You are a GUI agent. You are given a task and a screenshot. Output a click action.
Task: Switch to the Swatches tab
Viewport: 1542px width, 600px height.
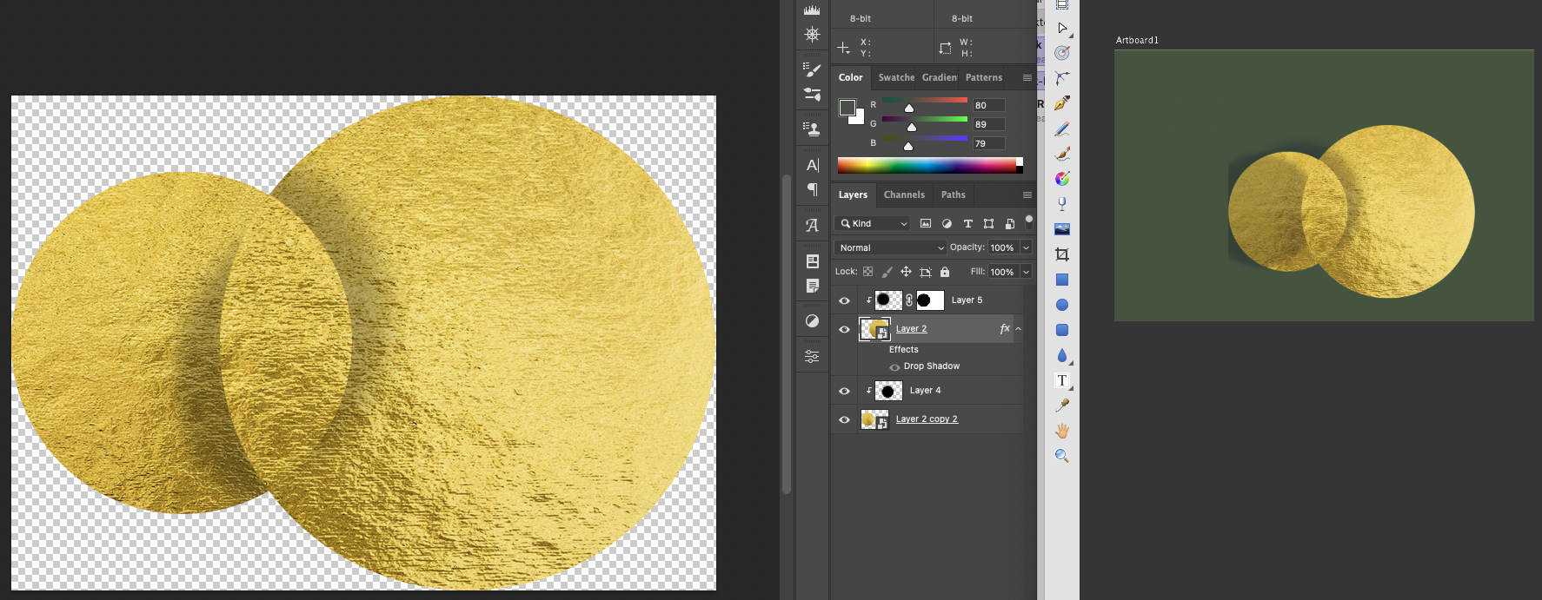[x=896, y=77]
